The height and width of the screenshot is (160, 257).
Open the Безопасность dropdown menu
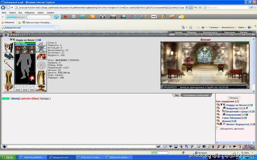click(x=229, y=27)
